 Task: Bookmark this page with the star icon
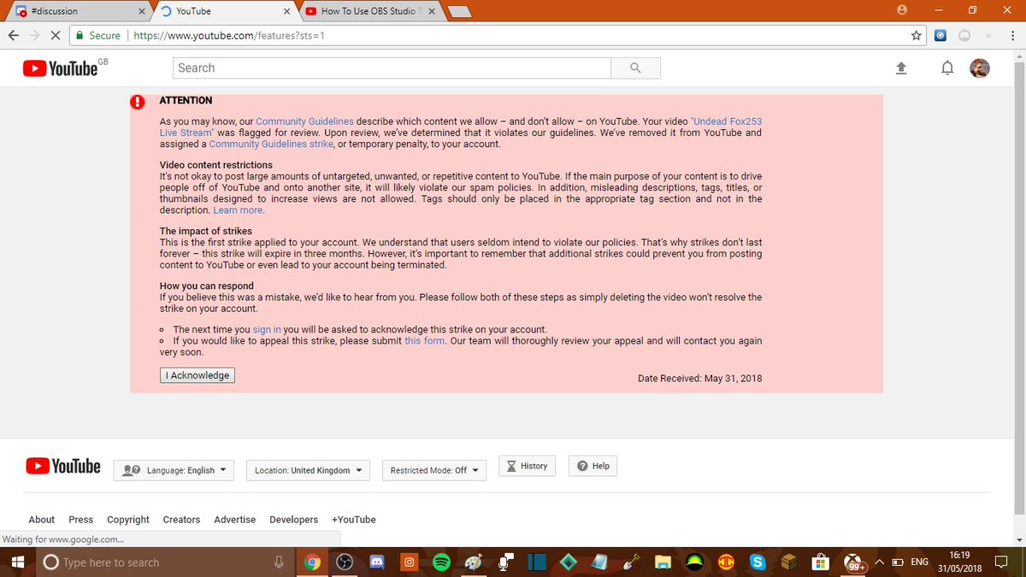[x=917, y=36]
